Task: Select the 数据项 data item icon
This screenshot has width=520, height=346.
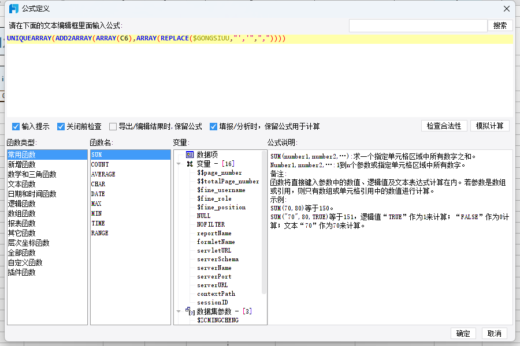Action: coord(190,155)
